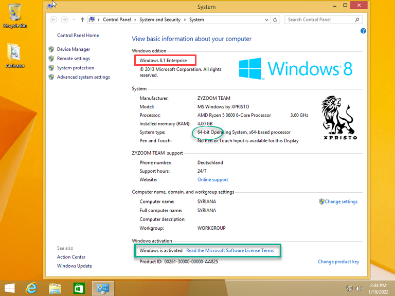The image size is (395, 296).
Task: Click shield icon beside Device Manager
Action: (51, 49)
